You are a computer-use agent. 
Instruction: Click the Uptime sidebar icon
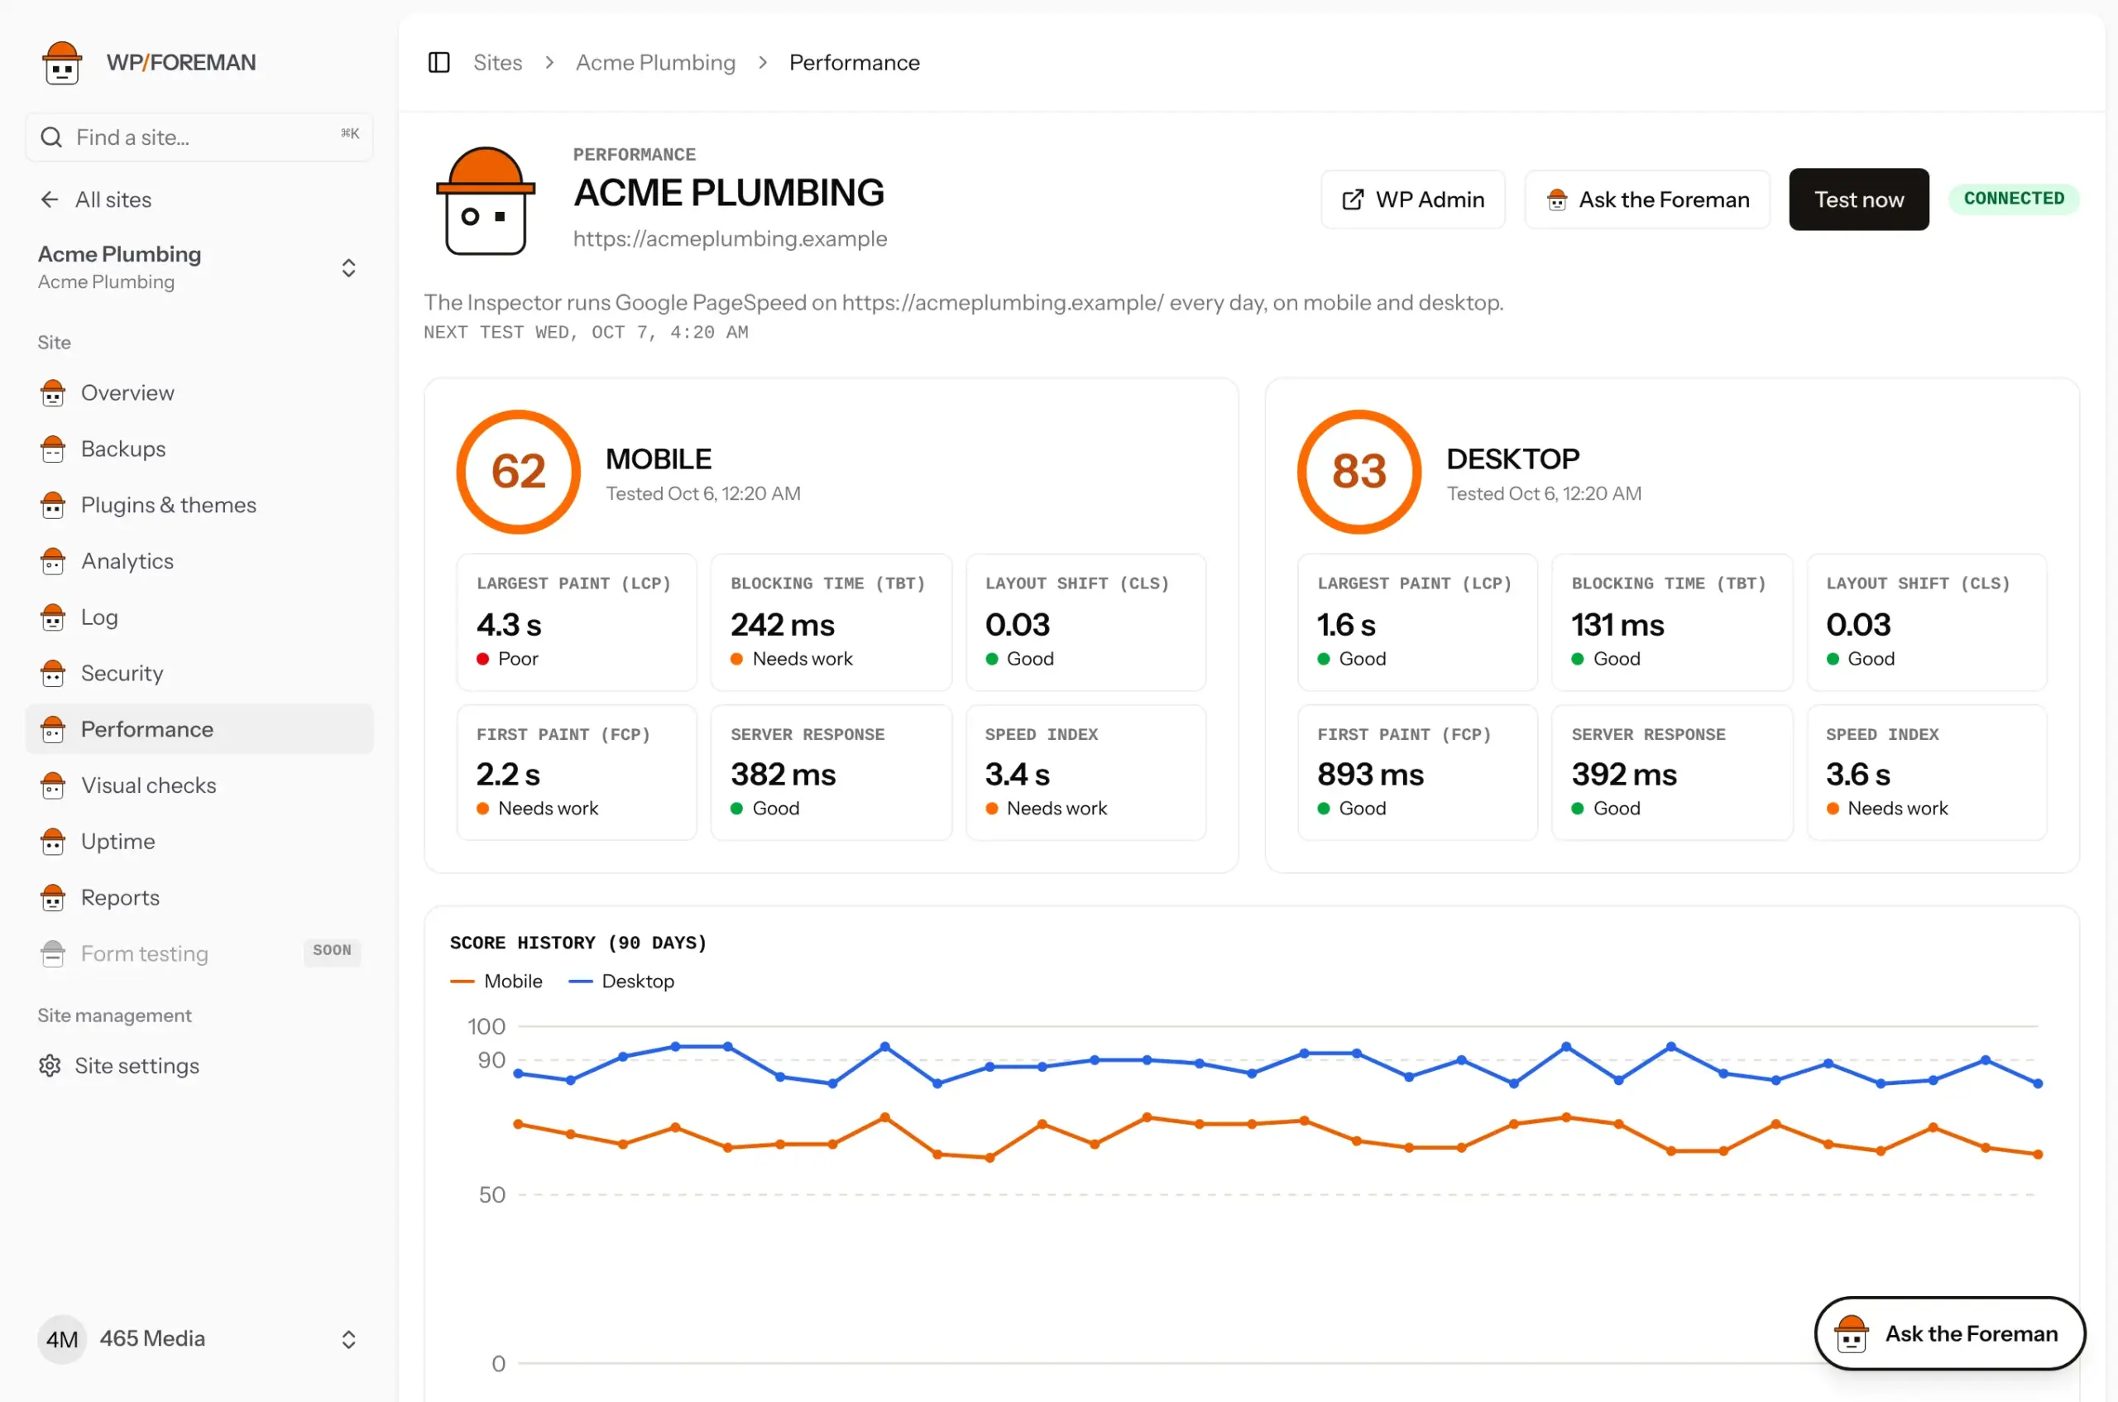(x=53, y=842)
